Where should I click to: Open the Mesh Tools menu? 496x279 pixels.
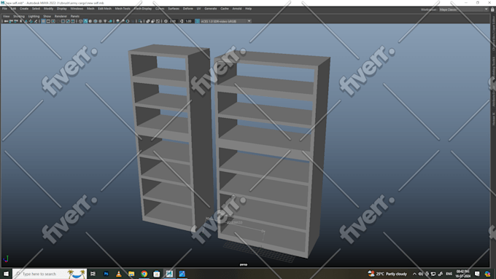click(123, 9)
